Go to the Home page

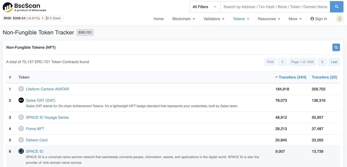tap(158, 19)
